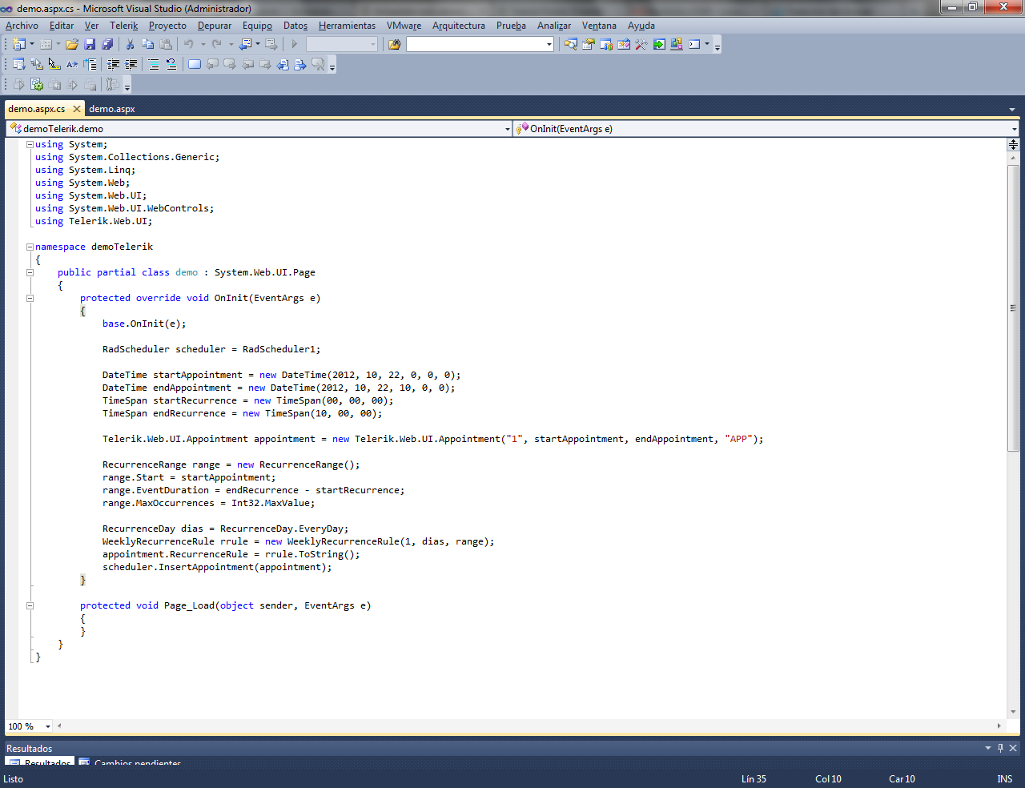Save the current file with the floppy icon
Image resolution: width=1025 pixels, height=788 pixels.
(x=90, y=44)
